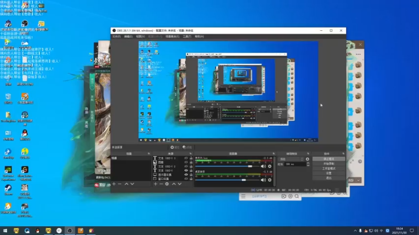Open the 文件(F) menu

pyautogui.click(x=116, y=37)
